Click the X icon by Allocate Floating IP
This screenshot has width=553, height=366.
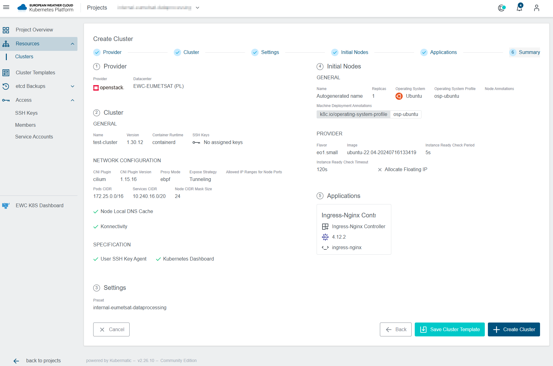(x=380, y=170)
